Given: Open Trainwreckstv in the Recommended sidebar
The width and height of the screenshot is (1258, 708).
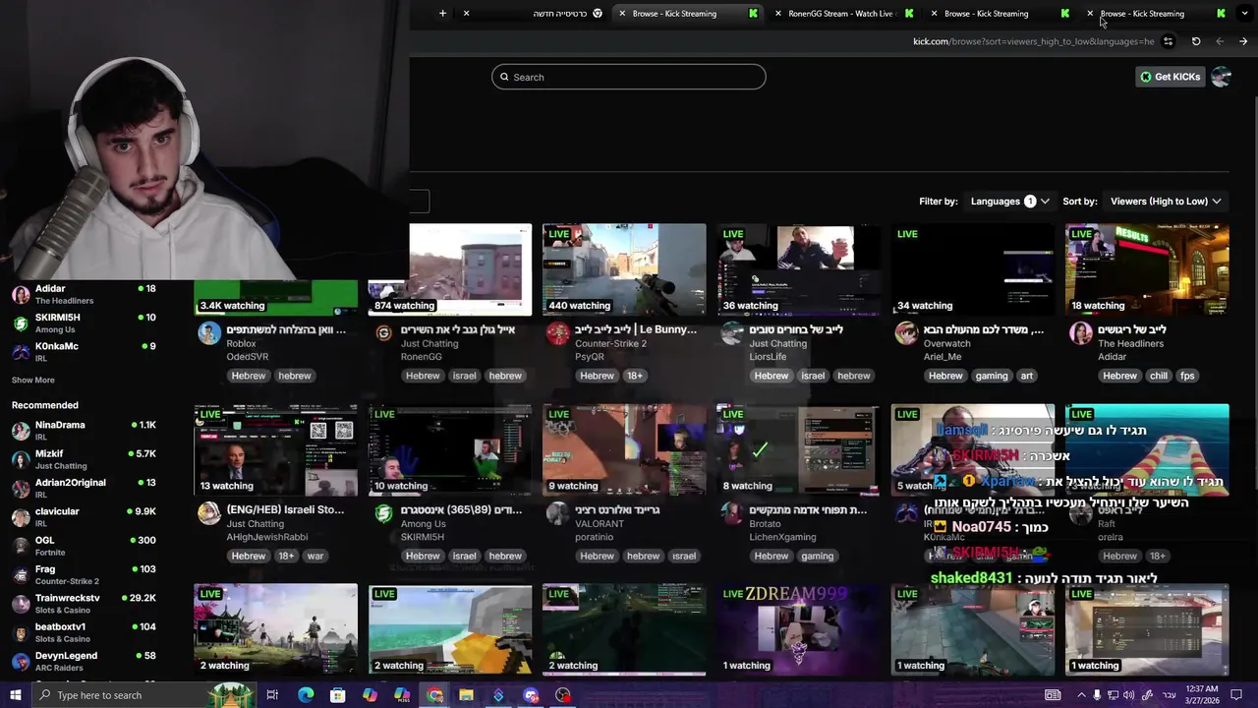Looking at the screenshot, I should pos(85,603).
